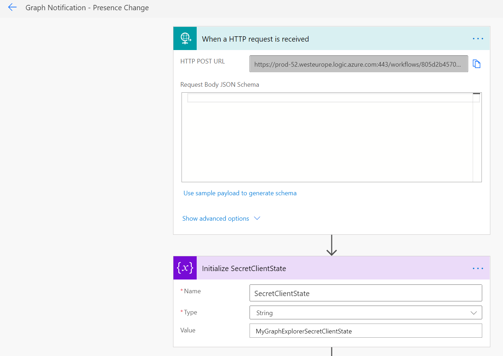Image resolution: width=503 pixels, height=356 pixels.
Task: Go back using the left arrow icon
Action: point(12,7)
